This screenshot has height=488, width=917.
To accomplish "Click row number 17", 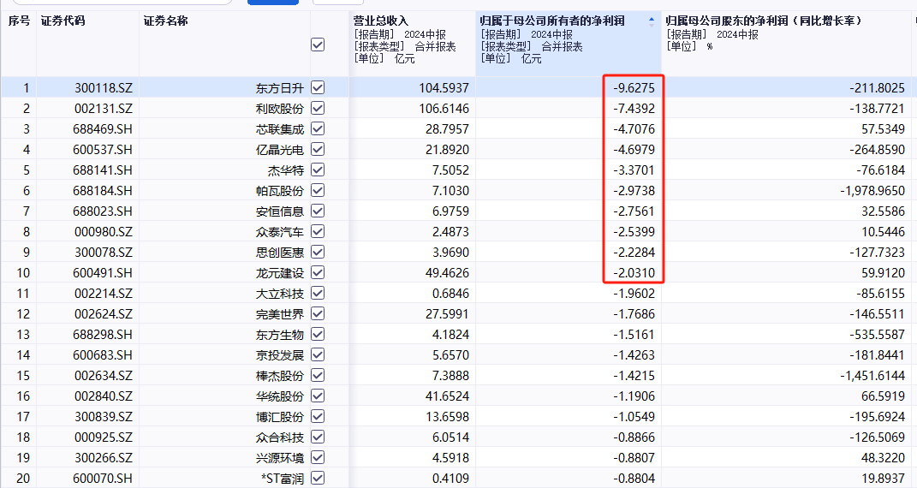I will click(x=23, y=417).
